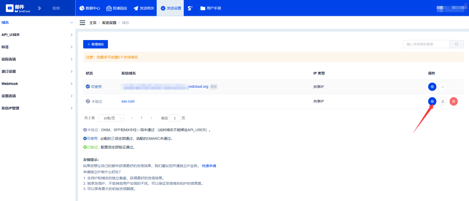Click the search magnifier icon

456,44
